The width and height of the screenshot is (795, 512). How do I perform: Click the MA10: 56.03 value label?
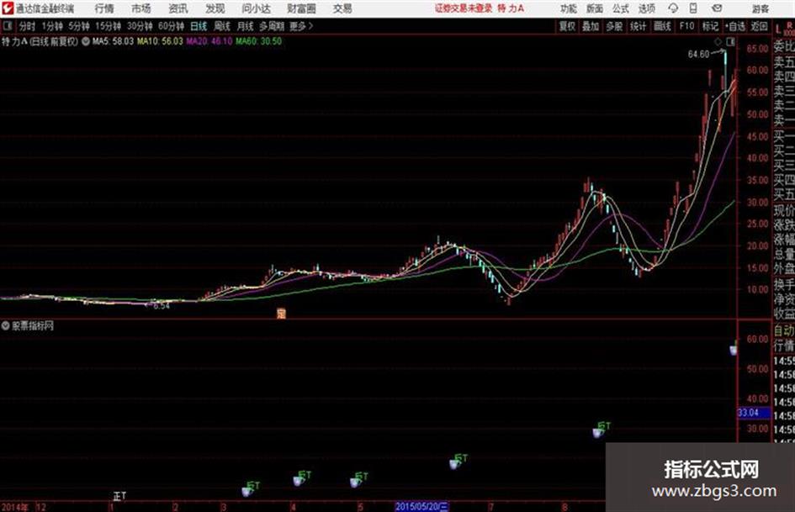click(x=160, y=41)
